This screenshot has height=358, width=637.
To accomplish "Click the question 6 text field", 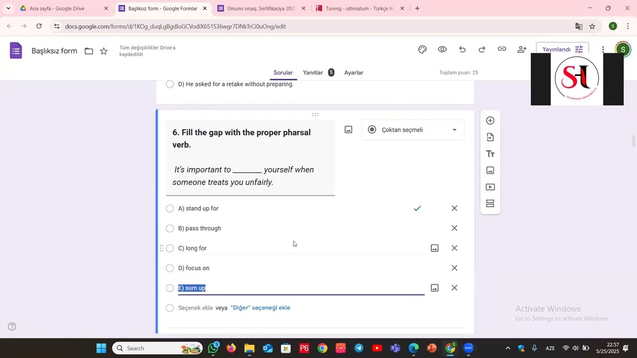I will point(250,157).
